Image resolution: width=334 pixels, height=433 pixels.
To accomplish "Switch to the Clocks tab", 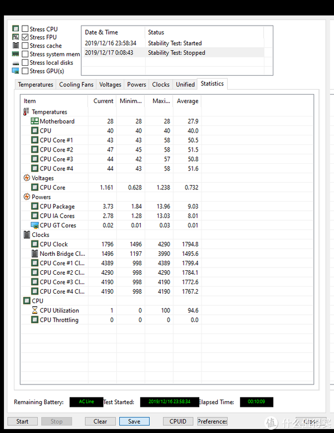I will (x=161, y=85).
